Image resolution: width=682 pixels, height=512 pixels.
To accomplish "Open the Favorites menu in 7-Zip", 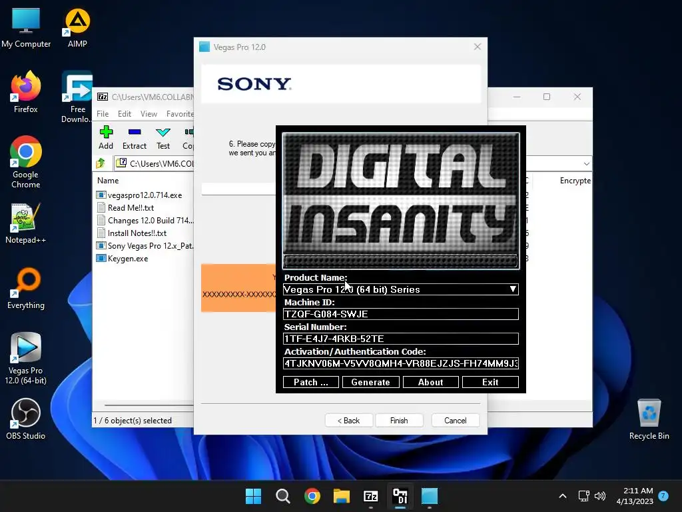I will (180, 113).
